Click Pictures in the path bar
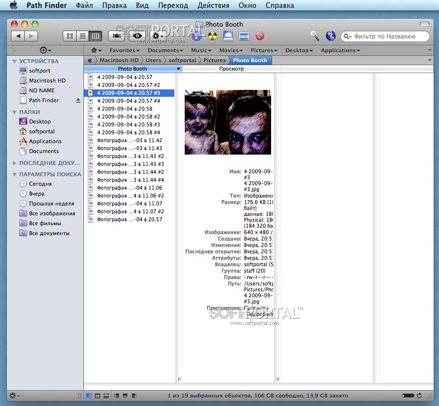The height and width of the screenshot is (406, 439). pos(214,60)
